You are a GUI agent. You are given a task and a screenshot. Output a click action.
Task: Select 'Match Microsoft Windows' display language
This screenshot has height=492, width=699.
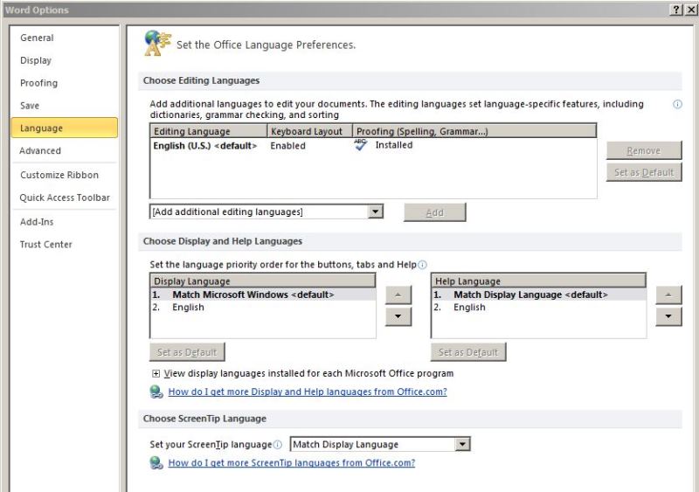(x=263, y=295)
